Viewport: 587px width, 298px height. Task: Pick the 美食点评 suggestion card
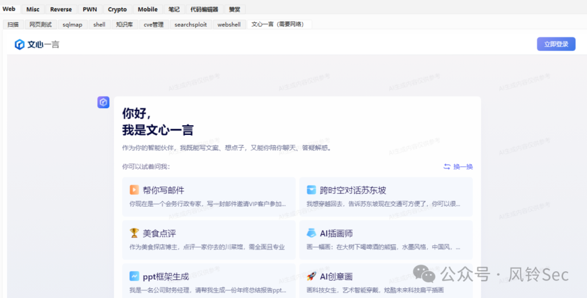(x=209, y=240)
